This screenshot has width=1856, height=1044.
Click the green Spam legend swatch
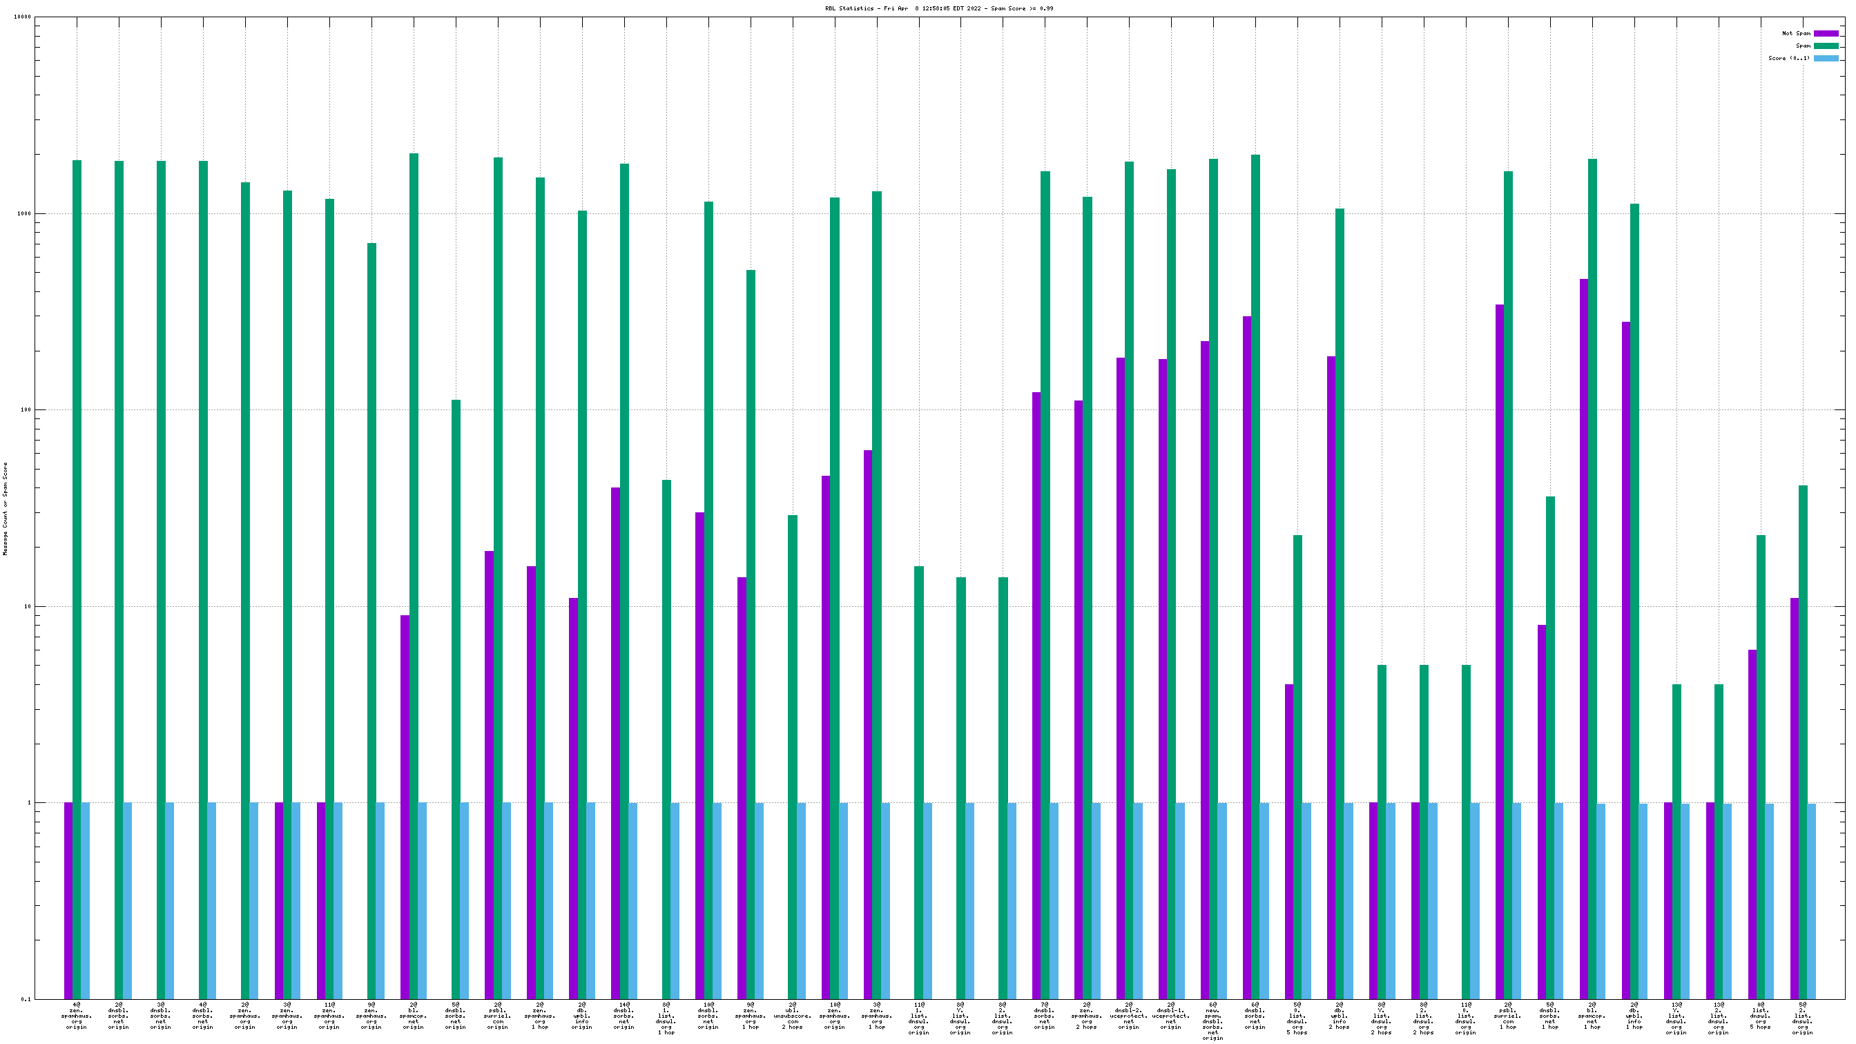pyautogui.click(x=1826, y=46)
